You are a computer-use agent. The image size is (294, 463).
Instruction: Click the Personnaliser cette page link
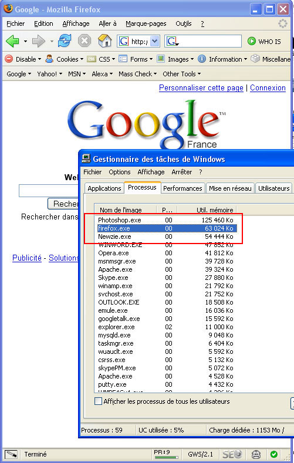point(201,87)
